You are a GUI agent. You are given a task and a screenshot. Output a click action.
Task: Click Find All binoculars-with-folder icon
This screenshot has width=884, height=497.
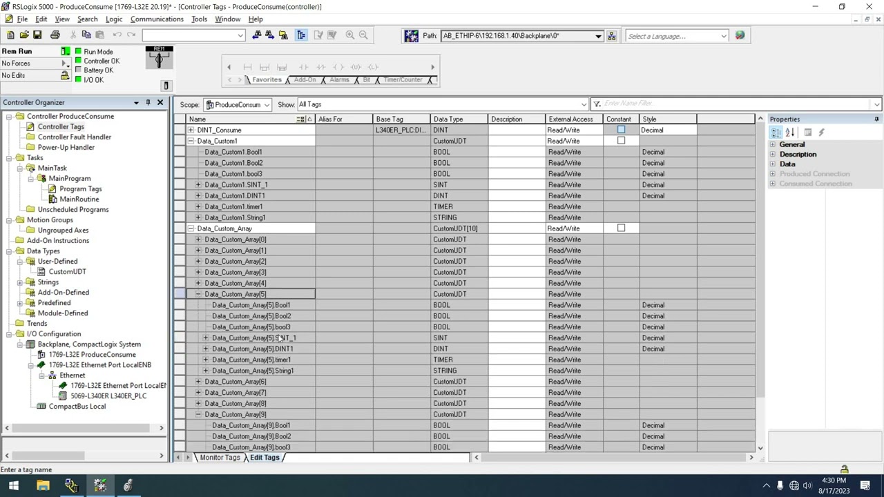point(283,35)
